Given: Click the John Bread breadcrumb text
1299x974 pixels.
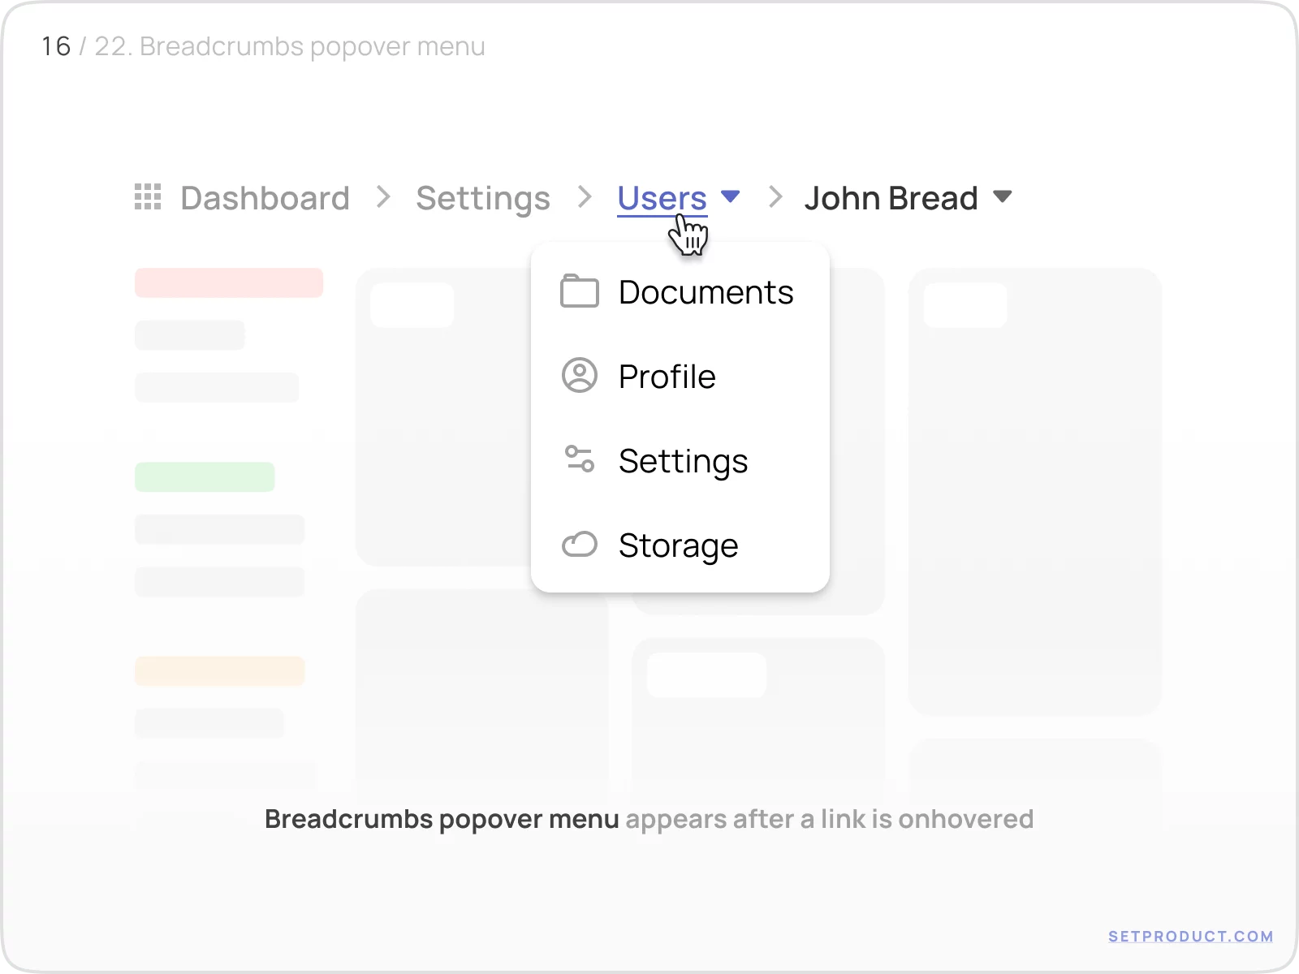Looking at the screenshot, I should click(x=890, y=197).
